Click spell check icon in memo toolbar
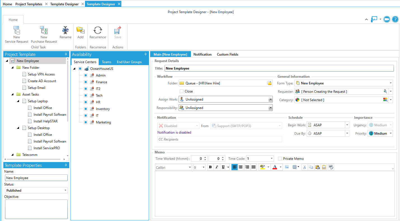The height and width of the screenshot is (221, 400). point(331,167)
